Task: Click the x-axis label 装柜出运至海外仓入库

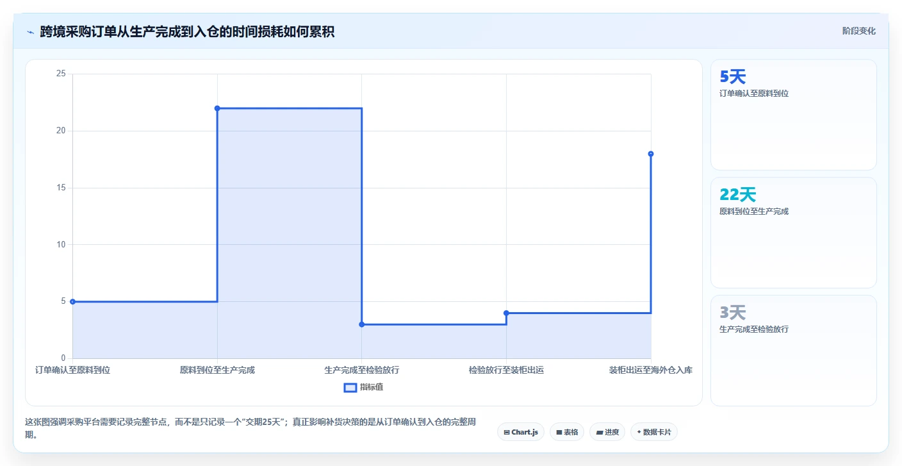Action: tap(651, 370)
